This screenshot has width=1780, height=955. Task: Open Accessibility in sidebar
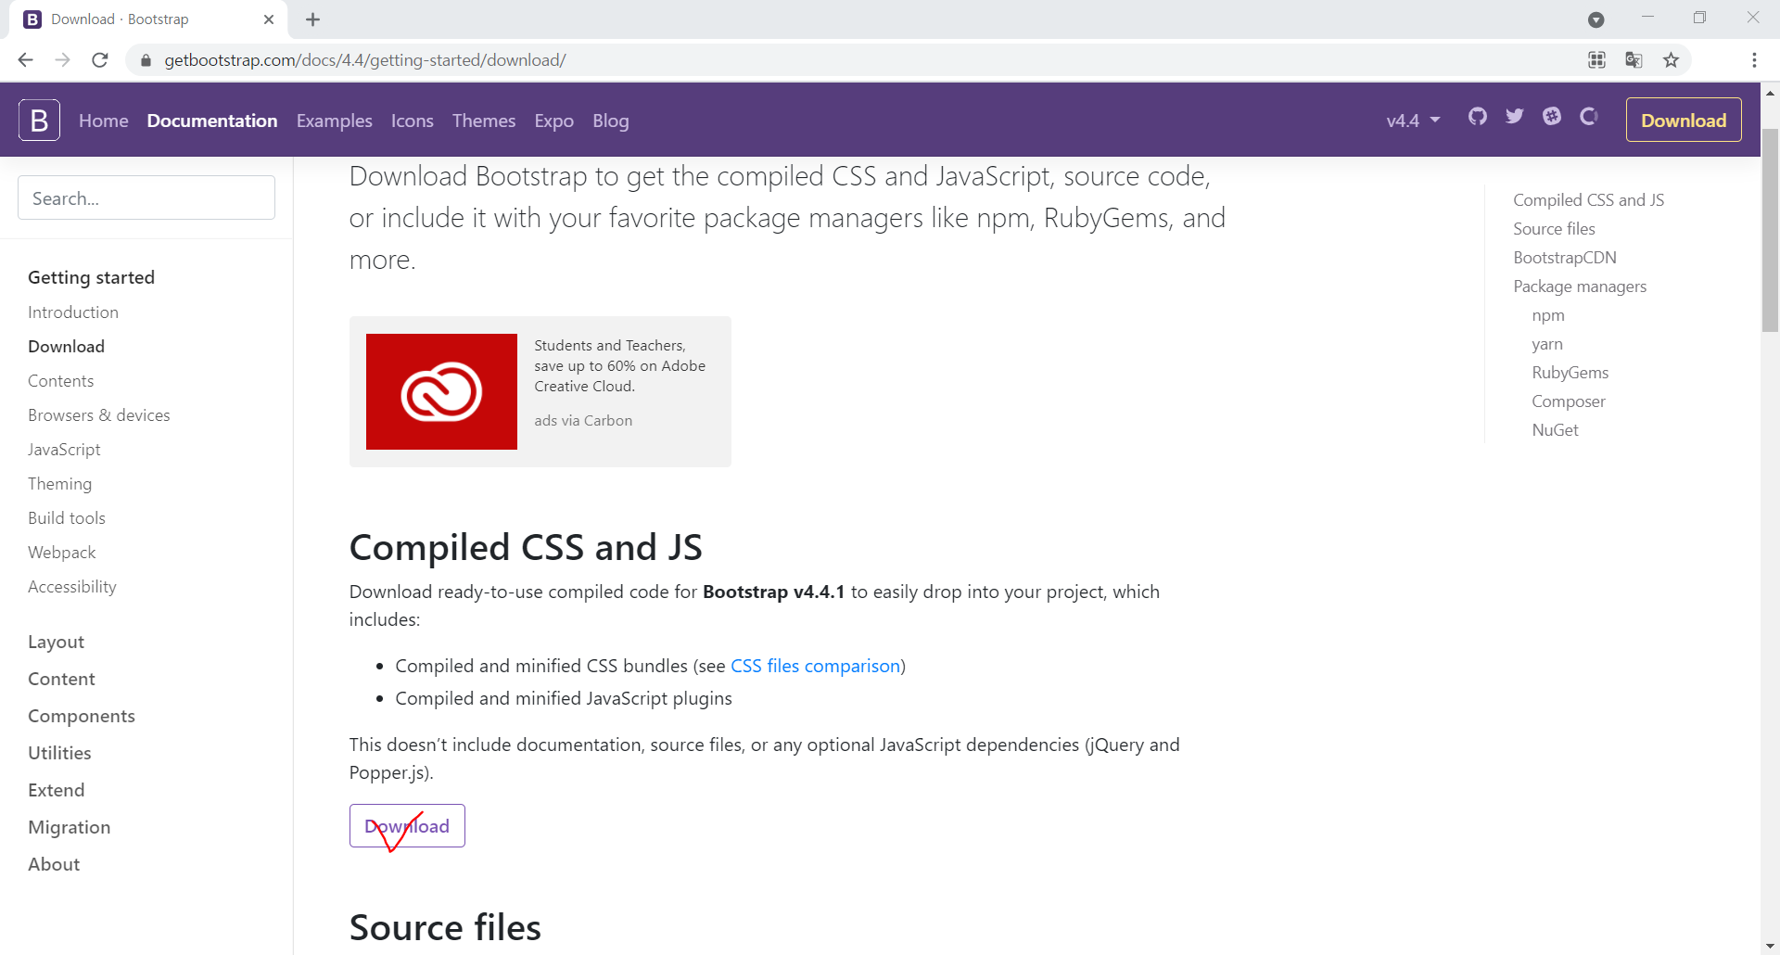pyautogui.click(x=72, y=587)
